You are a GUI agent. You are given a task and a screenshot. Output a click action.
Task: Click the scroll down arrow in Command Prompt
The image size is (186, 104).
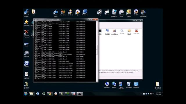[97, 81]
